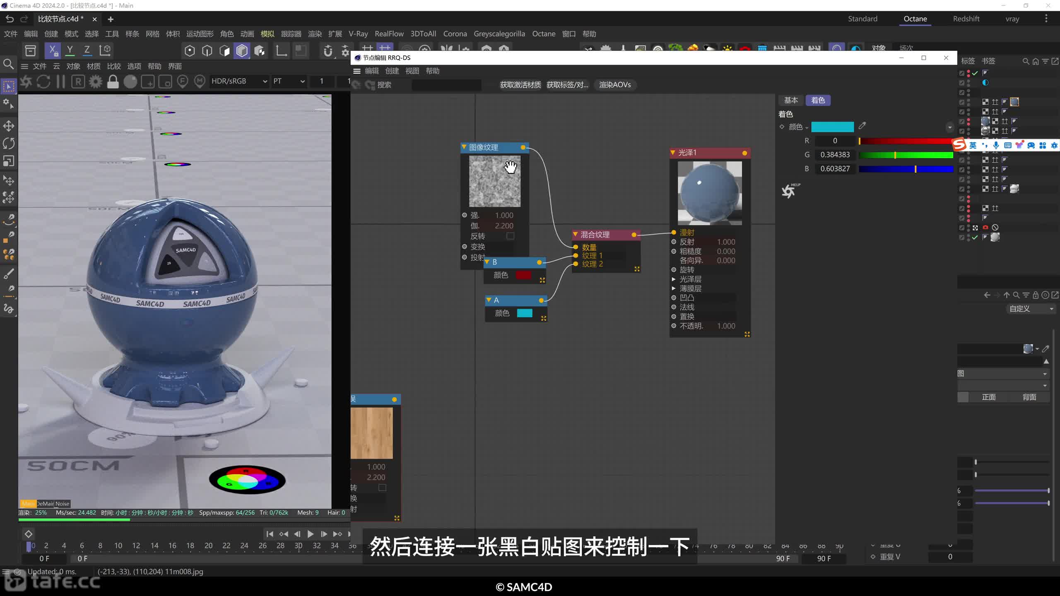
Task: Toggle the 不透明 input socket on 光泽1
Action: pos(674,326)
